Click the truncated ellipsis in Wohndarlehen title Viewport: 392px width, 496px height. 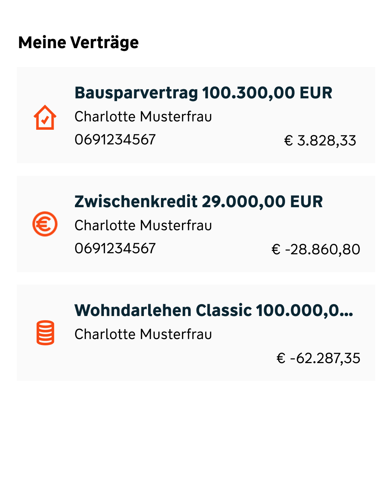(x=346, y=311)
